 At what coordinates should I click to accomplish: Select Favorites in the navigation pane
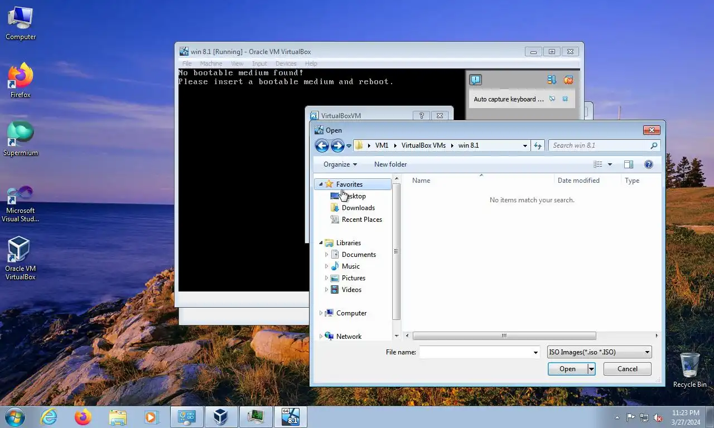click(x=349, y=184)
